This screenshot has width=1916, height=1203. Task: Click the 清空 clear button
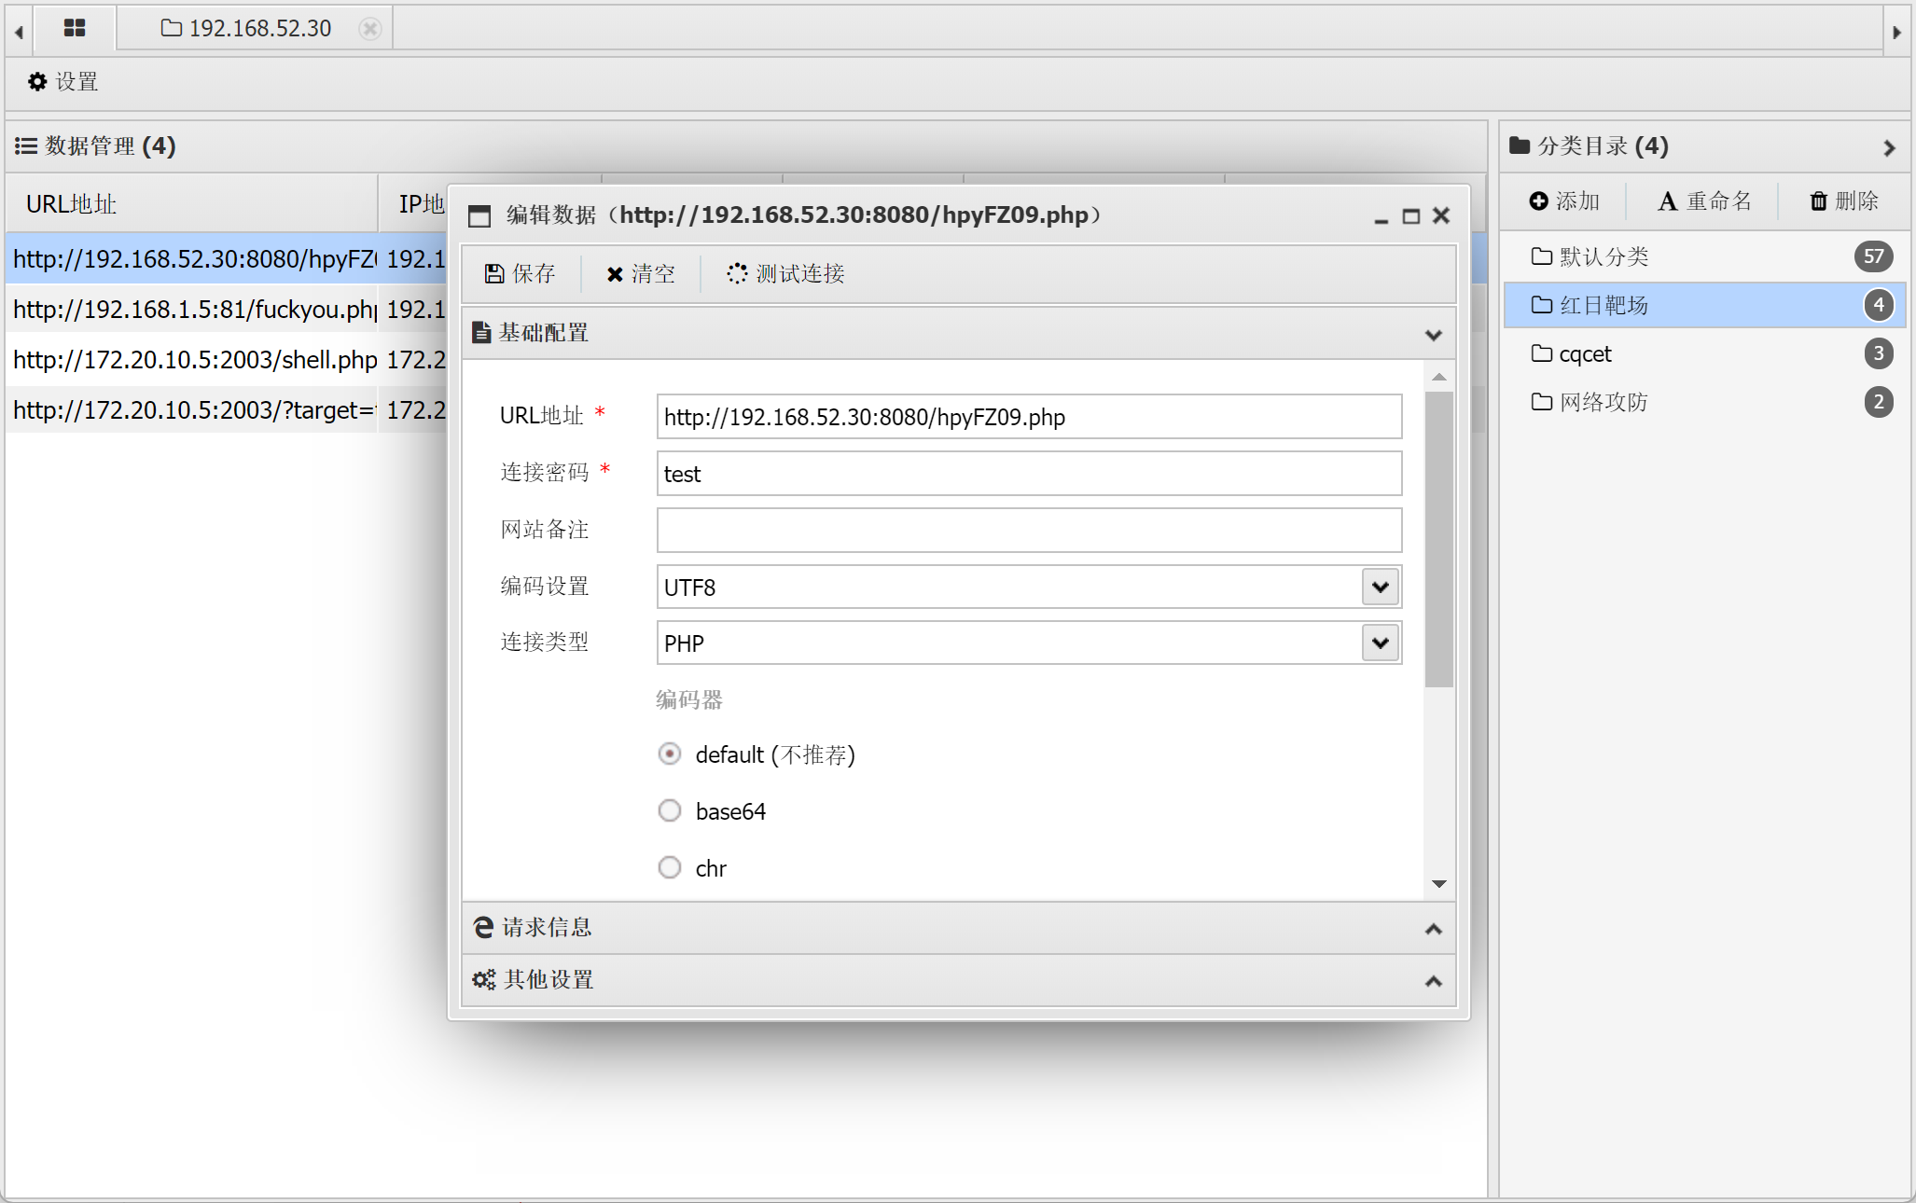click(x=640, y=273)
